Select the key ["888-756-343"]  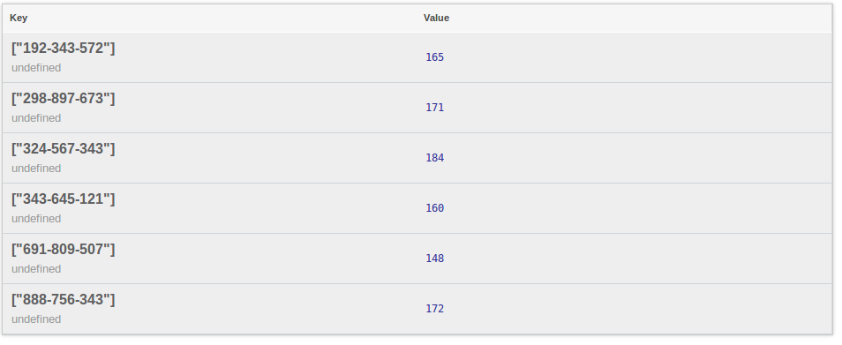point(64,299)
